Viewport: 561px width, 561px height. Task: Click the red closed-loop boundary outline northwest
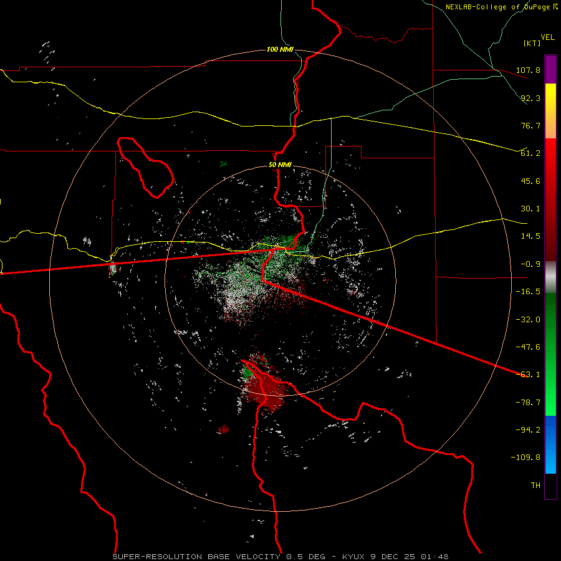pos(145,168)
